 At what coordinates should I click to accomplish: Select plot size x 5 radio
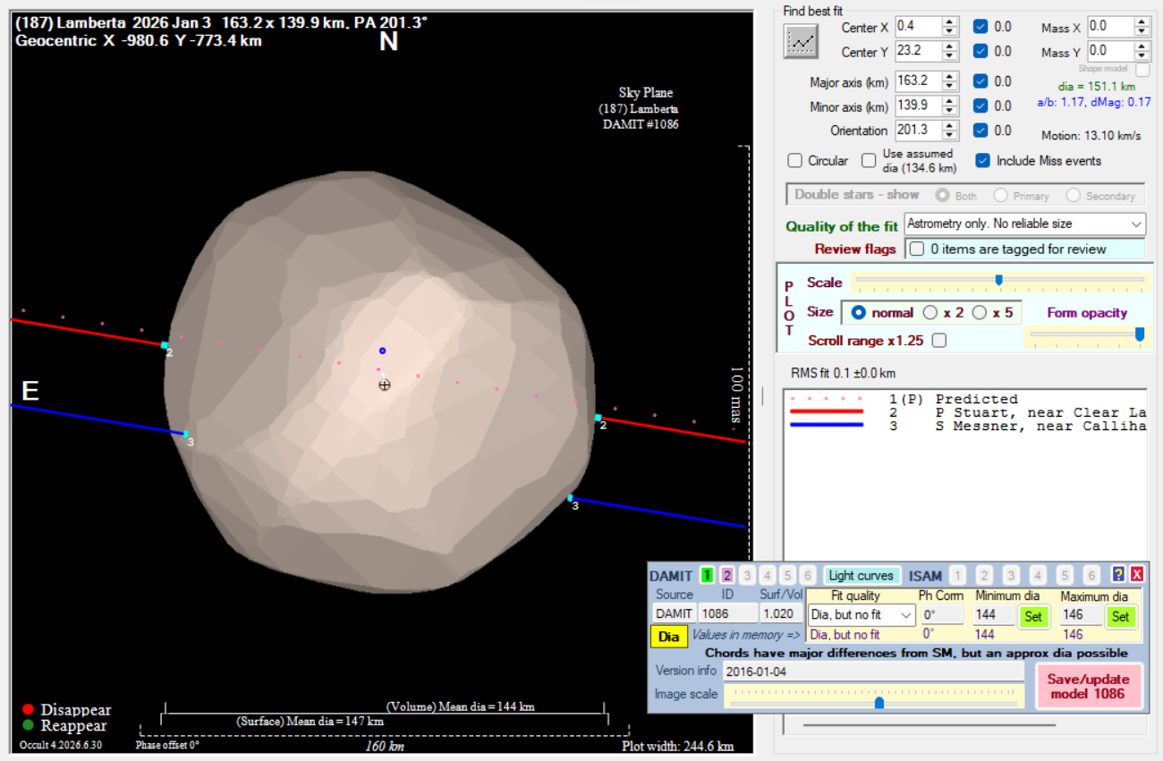pos(980,312)
